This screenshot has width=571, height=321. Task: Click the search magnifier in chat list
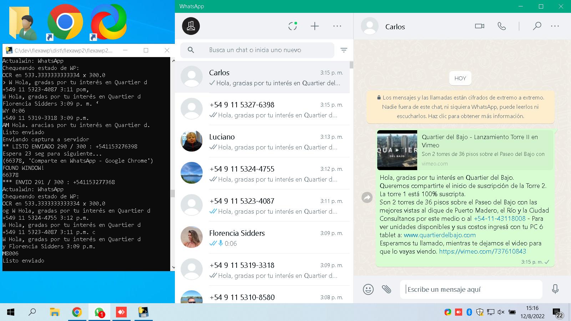pyautogui.click(x=191, y=50)
